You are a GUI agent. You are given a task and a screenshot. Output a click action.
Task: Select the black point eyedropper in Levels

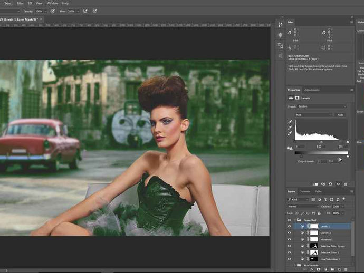[290, 122]
